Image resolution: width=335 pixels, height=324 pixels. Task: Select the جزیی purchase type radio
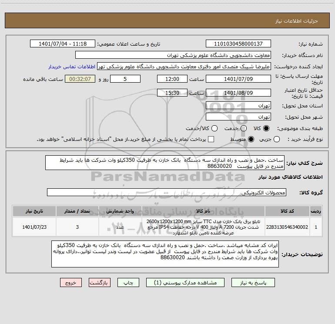click(x=276, y=139)
